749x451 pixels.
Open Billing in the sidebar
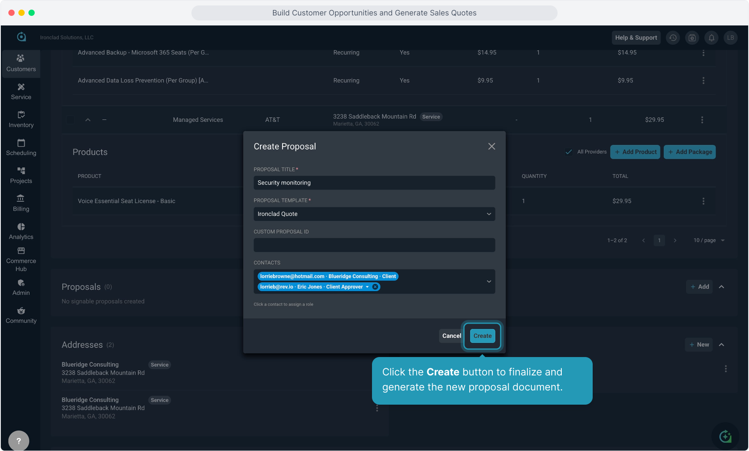pyautogui.click(x=21, y=203)
